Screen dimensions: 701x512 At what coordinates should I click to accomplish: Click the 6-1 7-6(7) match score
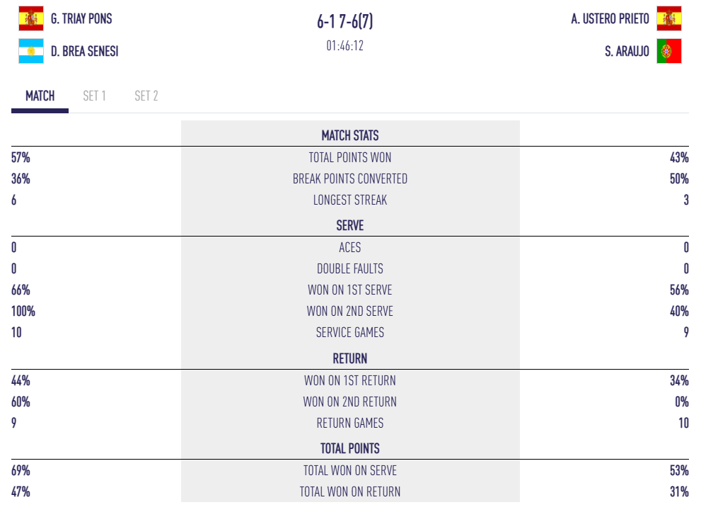(345, 22)
